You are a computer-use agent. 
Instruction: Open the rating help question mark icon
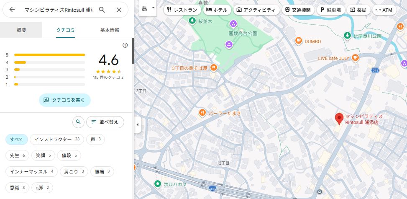(125, 45)
